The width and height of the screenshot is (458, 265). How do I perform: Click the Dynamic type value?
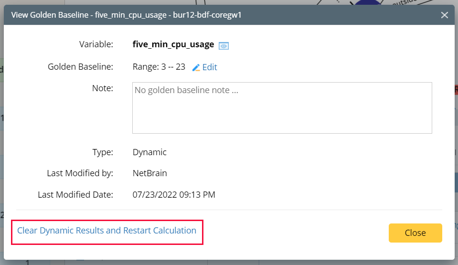[x=149, y=152]
